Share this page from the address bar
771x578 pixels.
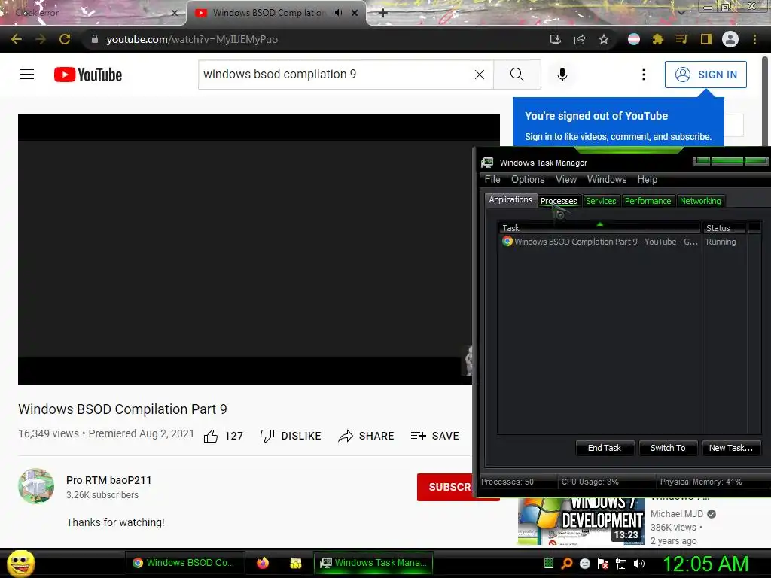[x=580, y=39]
